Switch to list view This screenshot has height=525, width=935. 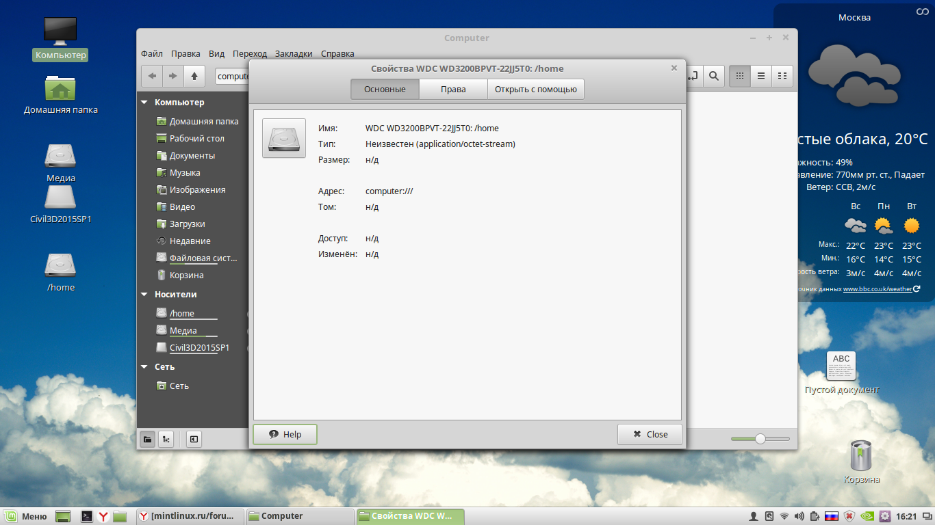pyautogui.click(x=760, y=76)
